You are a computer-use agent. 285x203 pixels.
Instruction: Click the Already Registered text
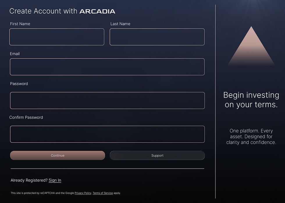[28, 180]
